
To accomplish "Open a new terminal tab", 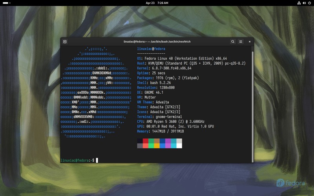I will click(x=65, y=42).
